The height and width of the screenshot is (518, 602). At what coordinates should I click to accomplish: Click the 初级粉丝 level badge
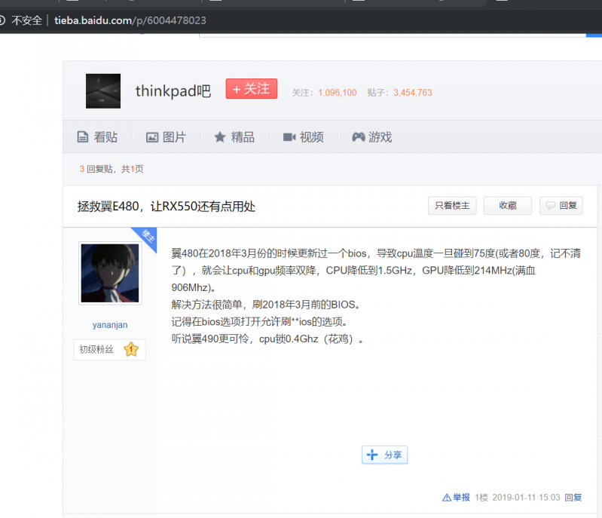(x=110, y=349)
